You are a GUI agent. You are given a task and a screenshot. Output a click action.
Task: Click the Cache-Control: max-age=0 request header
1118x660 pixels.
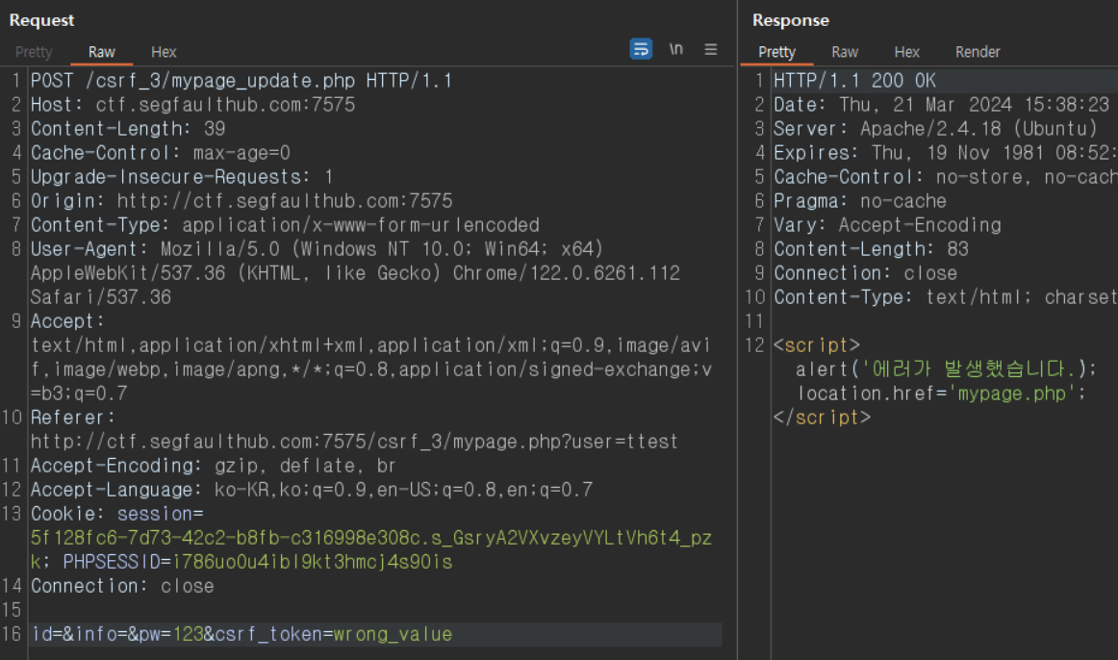pos(161,153)
